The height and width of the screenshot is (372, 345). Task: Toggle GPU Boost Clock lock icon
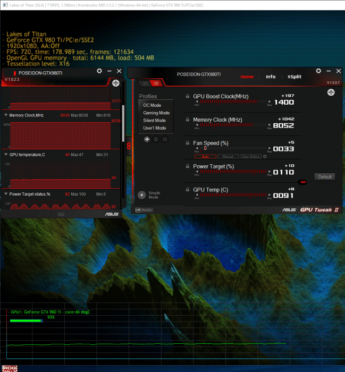pos(188,96)
